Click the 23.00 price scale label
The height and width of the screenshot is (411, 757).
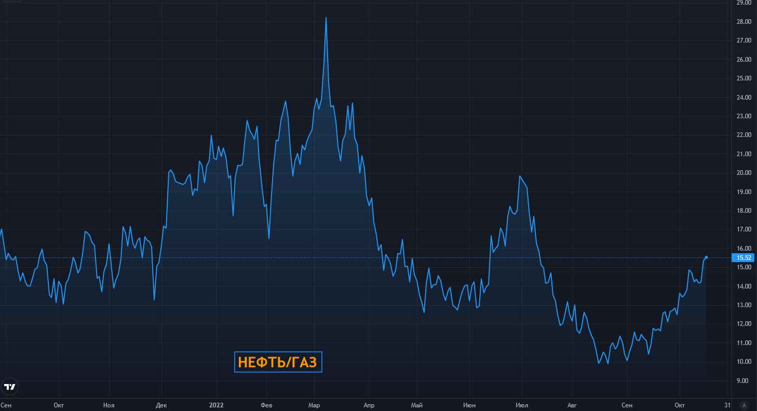(x=744, y=116)
